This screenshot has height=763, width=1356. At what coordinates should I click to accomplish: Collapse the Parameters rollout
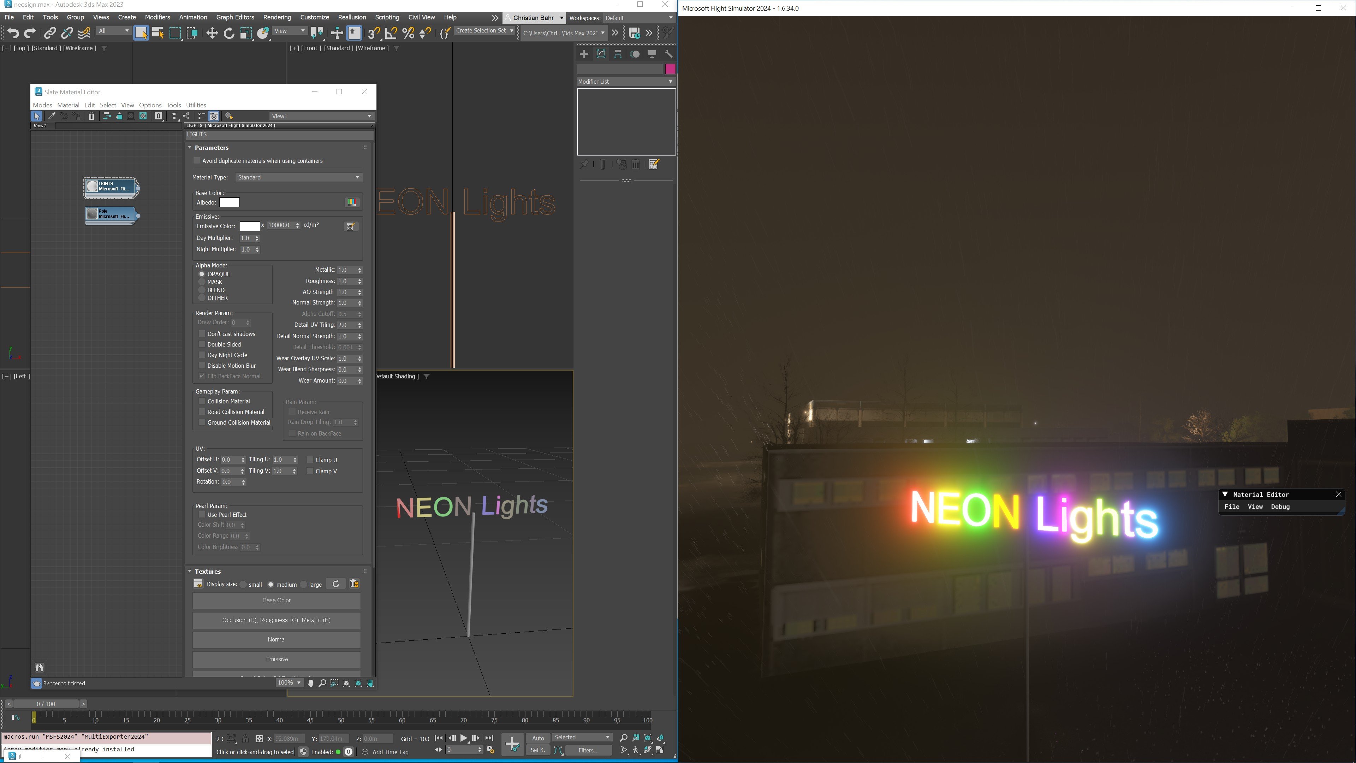tap(190, 147)
